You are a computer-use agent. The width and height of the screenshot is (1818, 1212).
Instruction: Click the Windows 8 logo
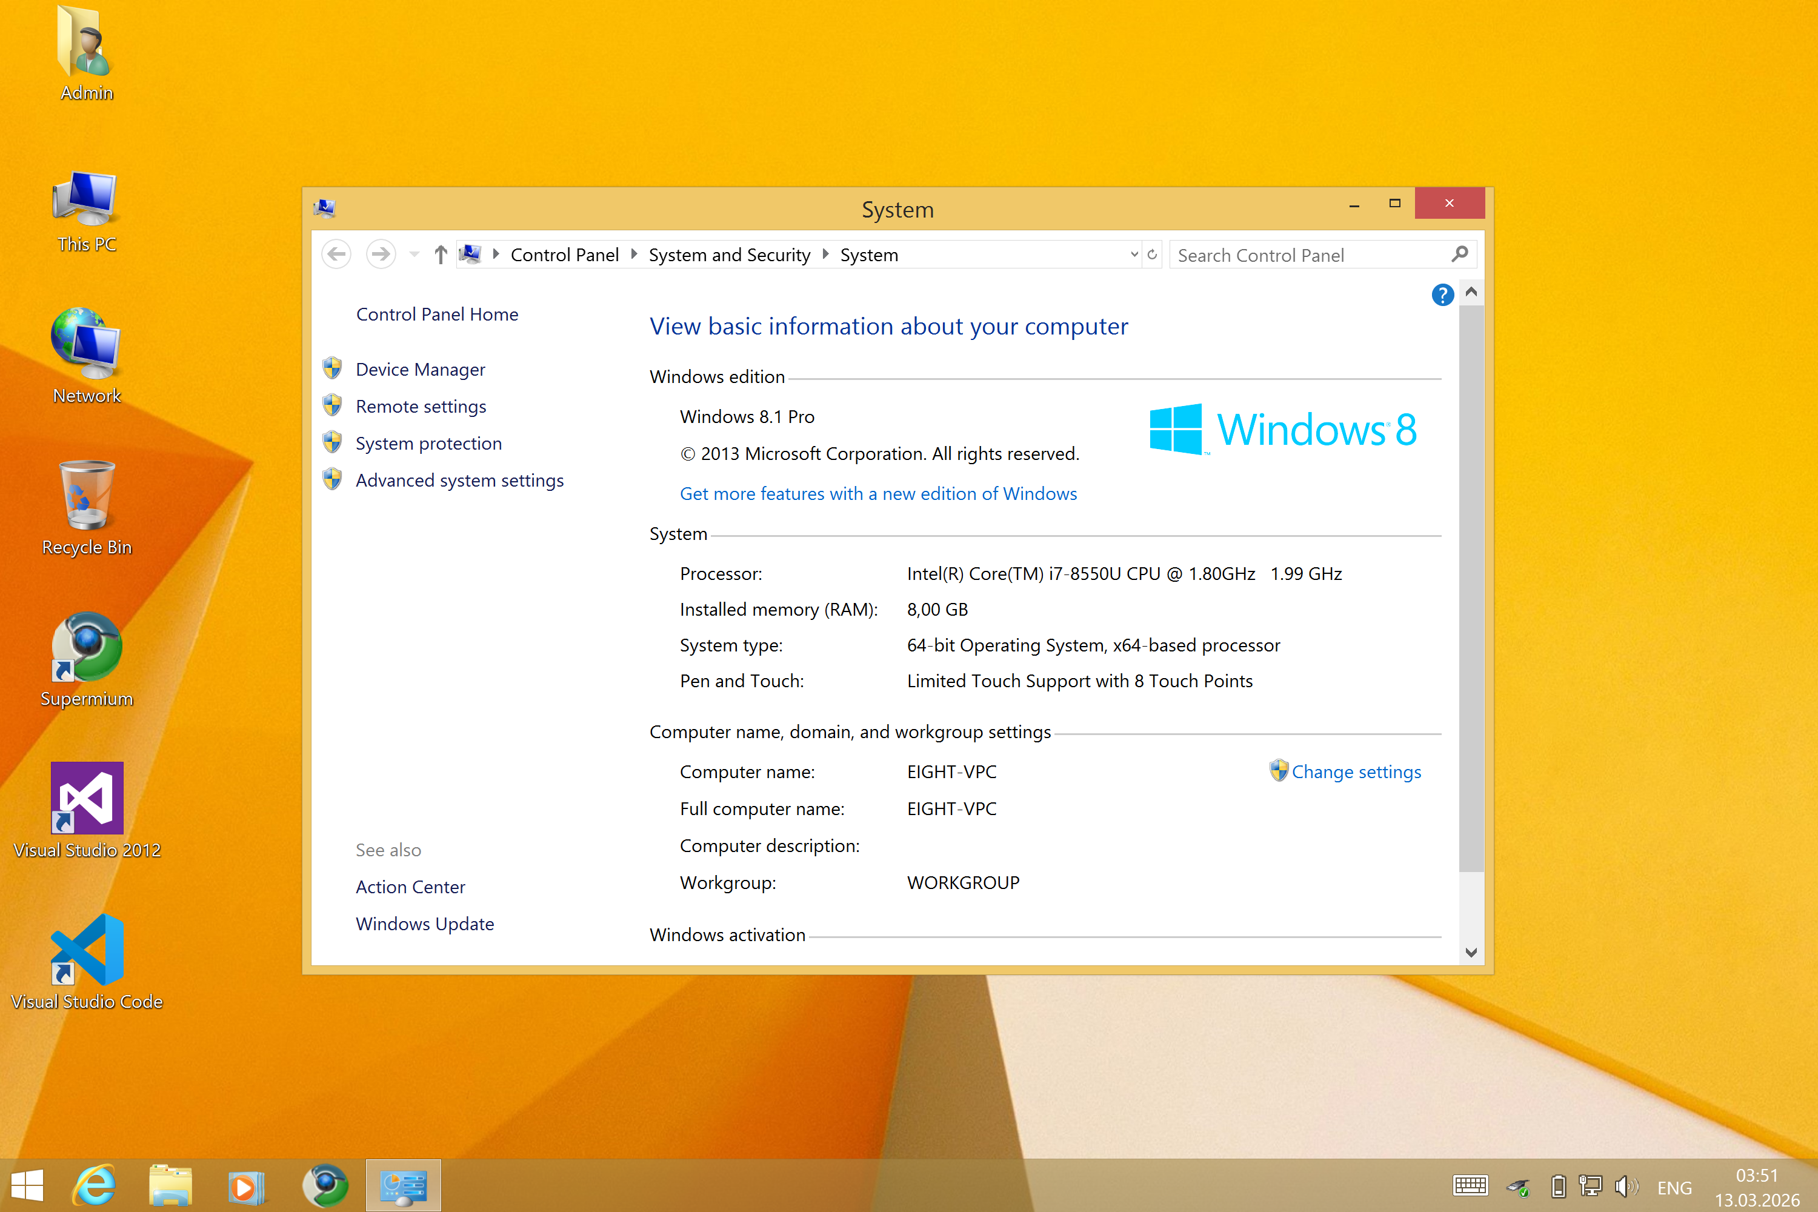(x=1283, y=429)
